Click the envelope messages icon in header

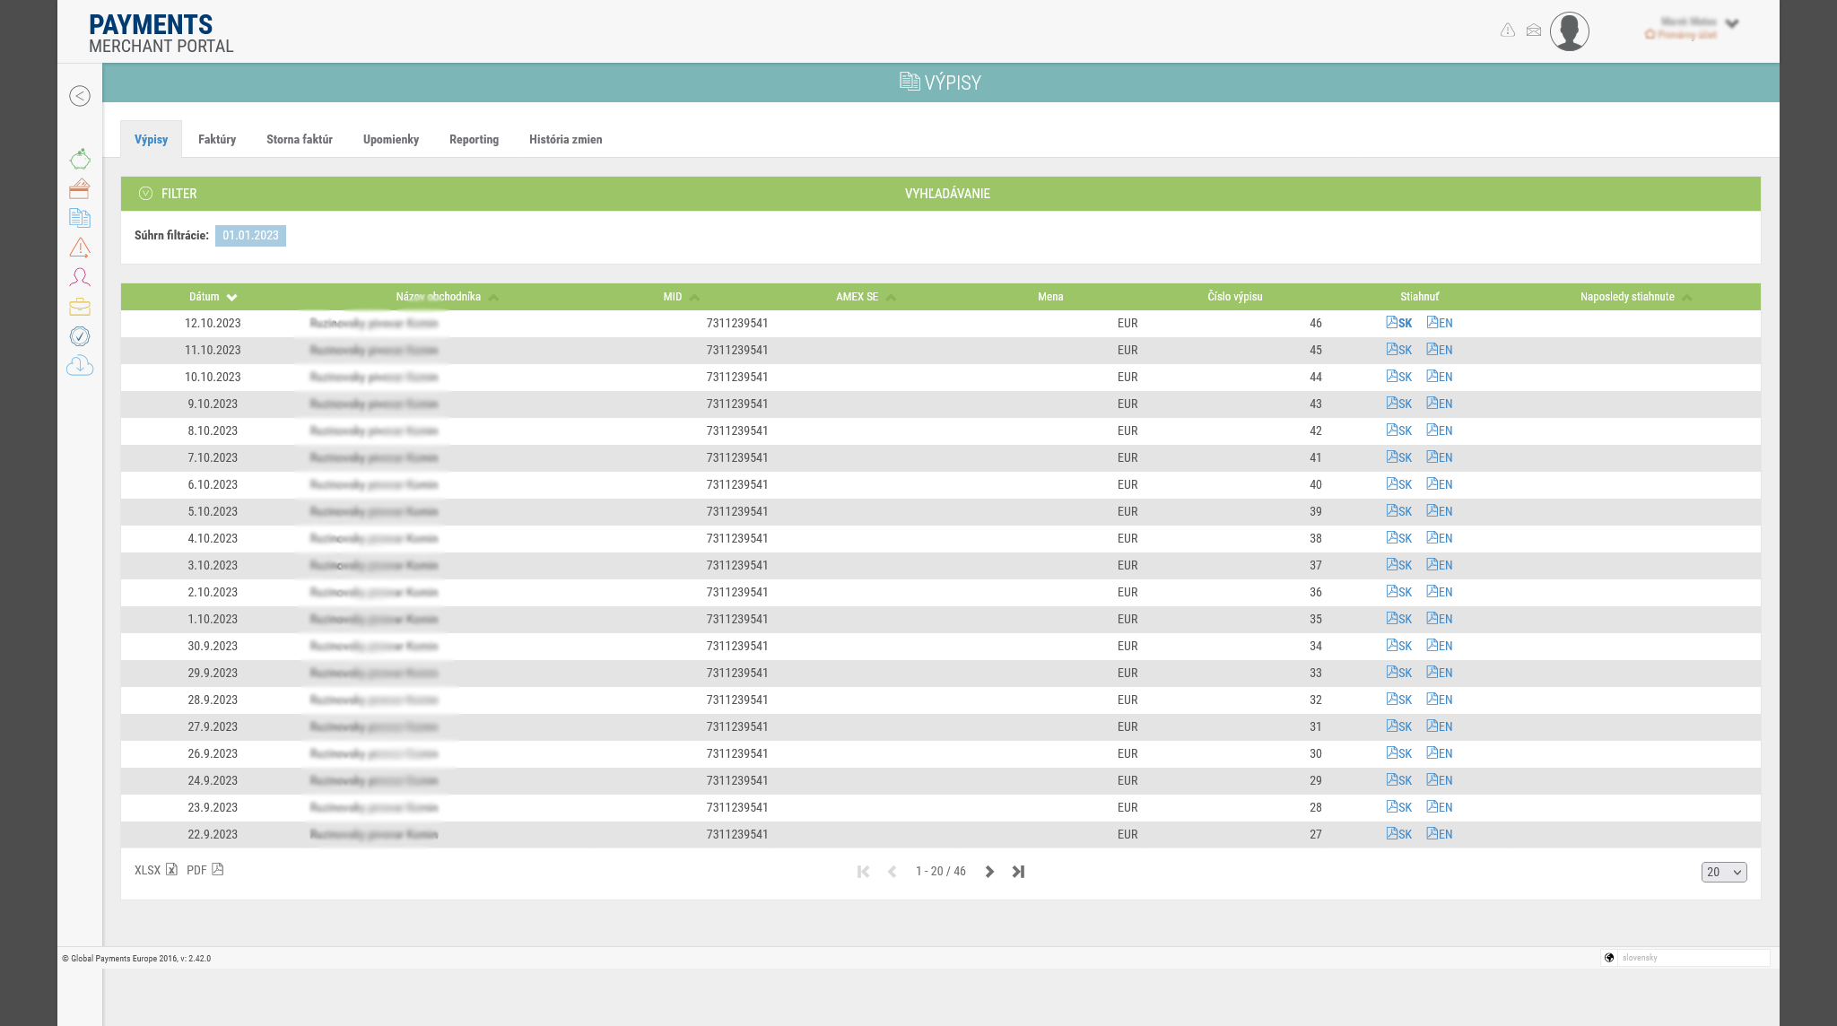1534,30
